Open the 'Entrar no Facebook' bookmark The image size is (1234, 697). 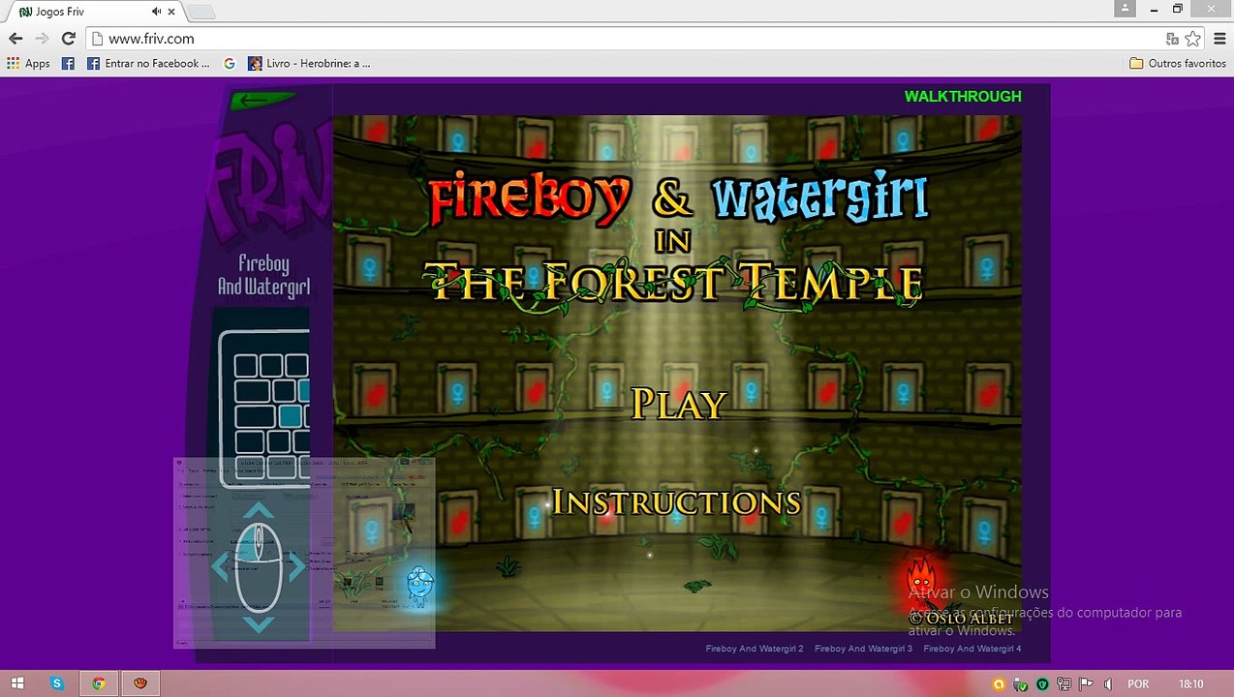point(147,63)
